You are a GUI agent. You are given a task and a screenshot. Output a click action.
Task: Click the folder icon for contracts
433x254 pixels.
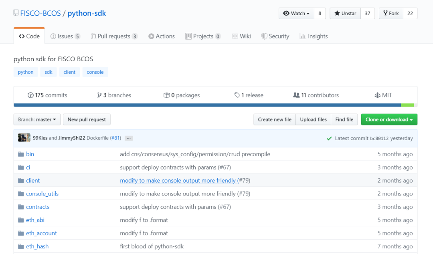21,207
